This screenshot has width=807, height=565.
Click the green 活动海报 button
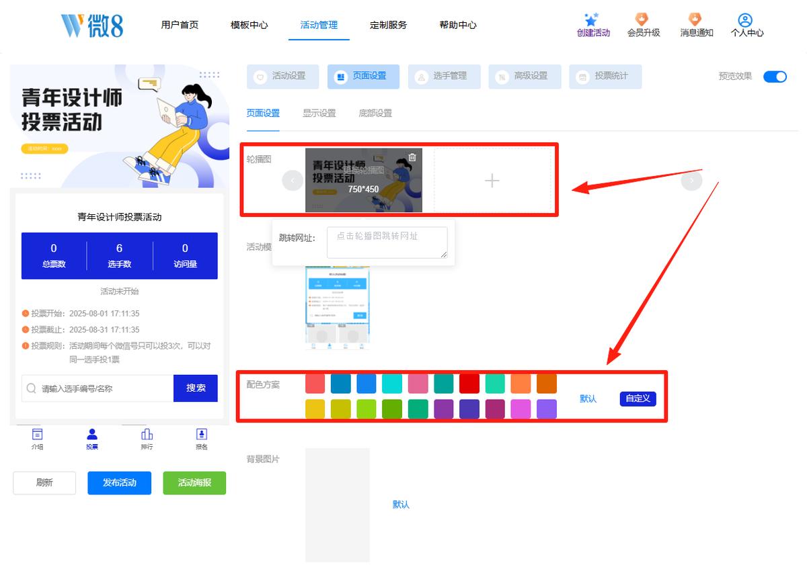194,482
